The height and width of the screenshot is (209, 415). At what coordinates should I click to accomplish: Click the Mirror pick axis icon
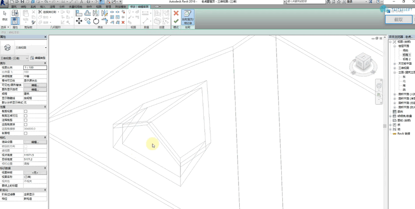pyautogui.click(x=96, y=13)
